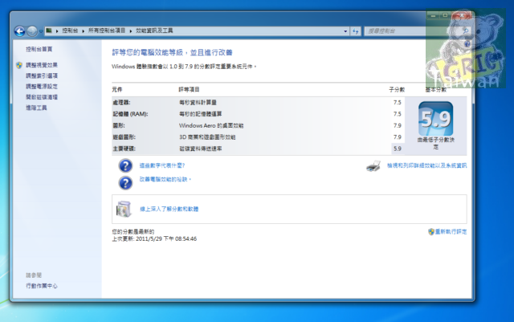Open 調整視覺效果 in the sidebar

(x=42, y=65)
